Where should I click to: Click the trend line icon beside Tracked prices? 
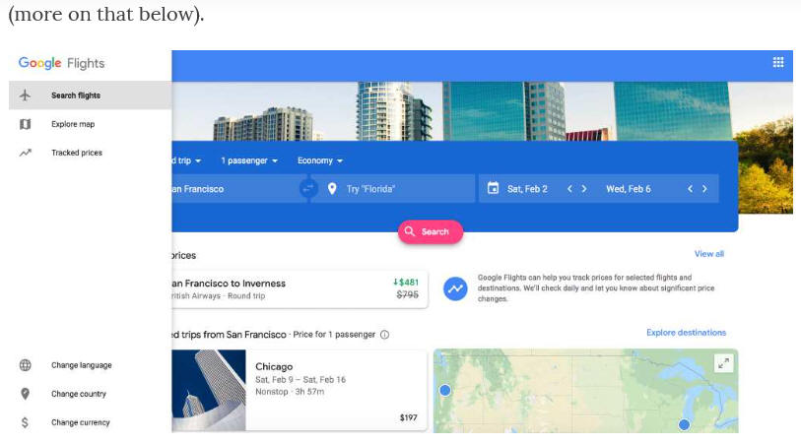pos(25,153)
